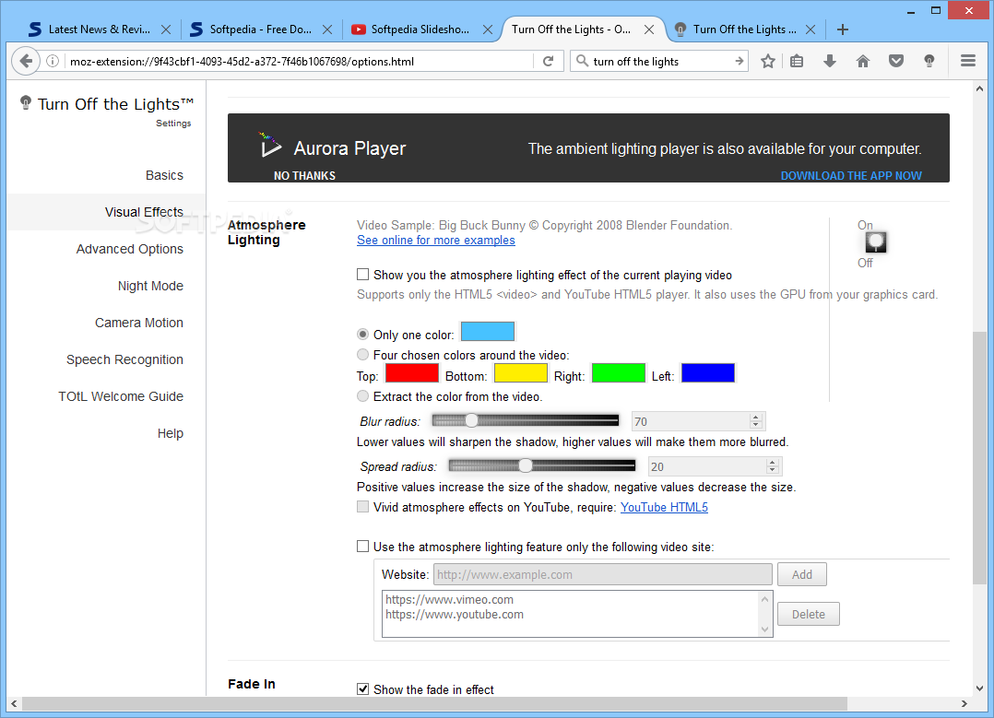The height and width of the screenshot is (718, 994).
Task: Click the Delete website button
Action: [809, 614]
